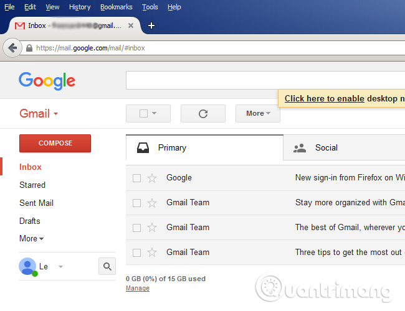Click the Manage storage link

tap(138, 288)
